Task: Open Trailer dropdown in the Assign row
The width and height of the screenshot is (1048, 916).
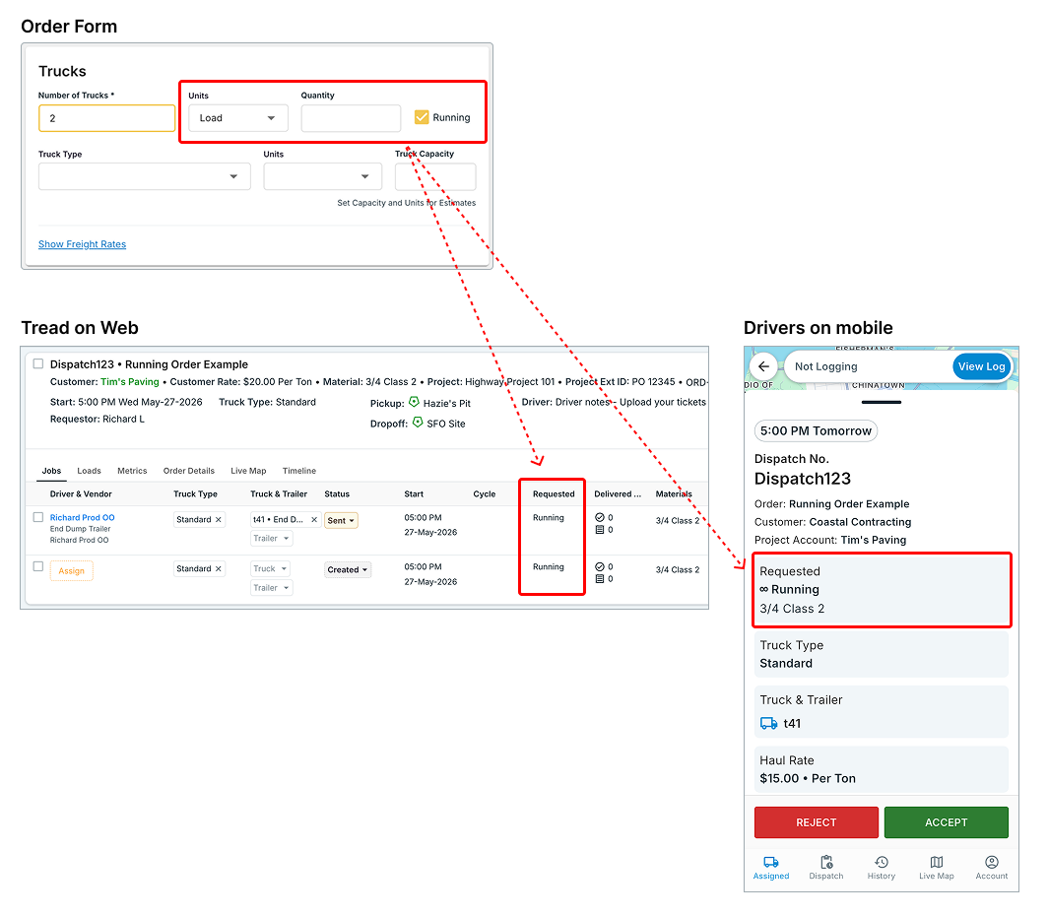Action: (x=272, y=588)
